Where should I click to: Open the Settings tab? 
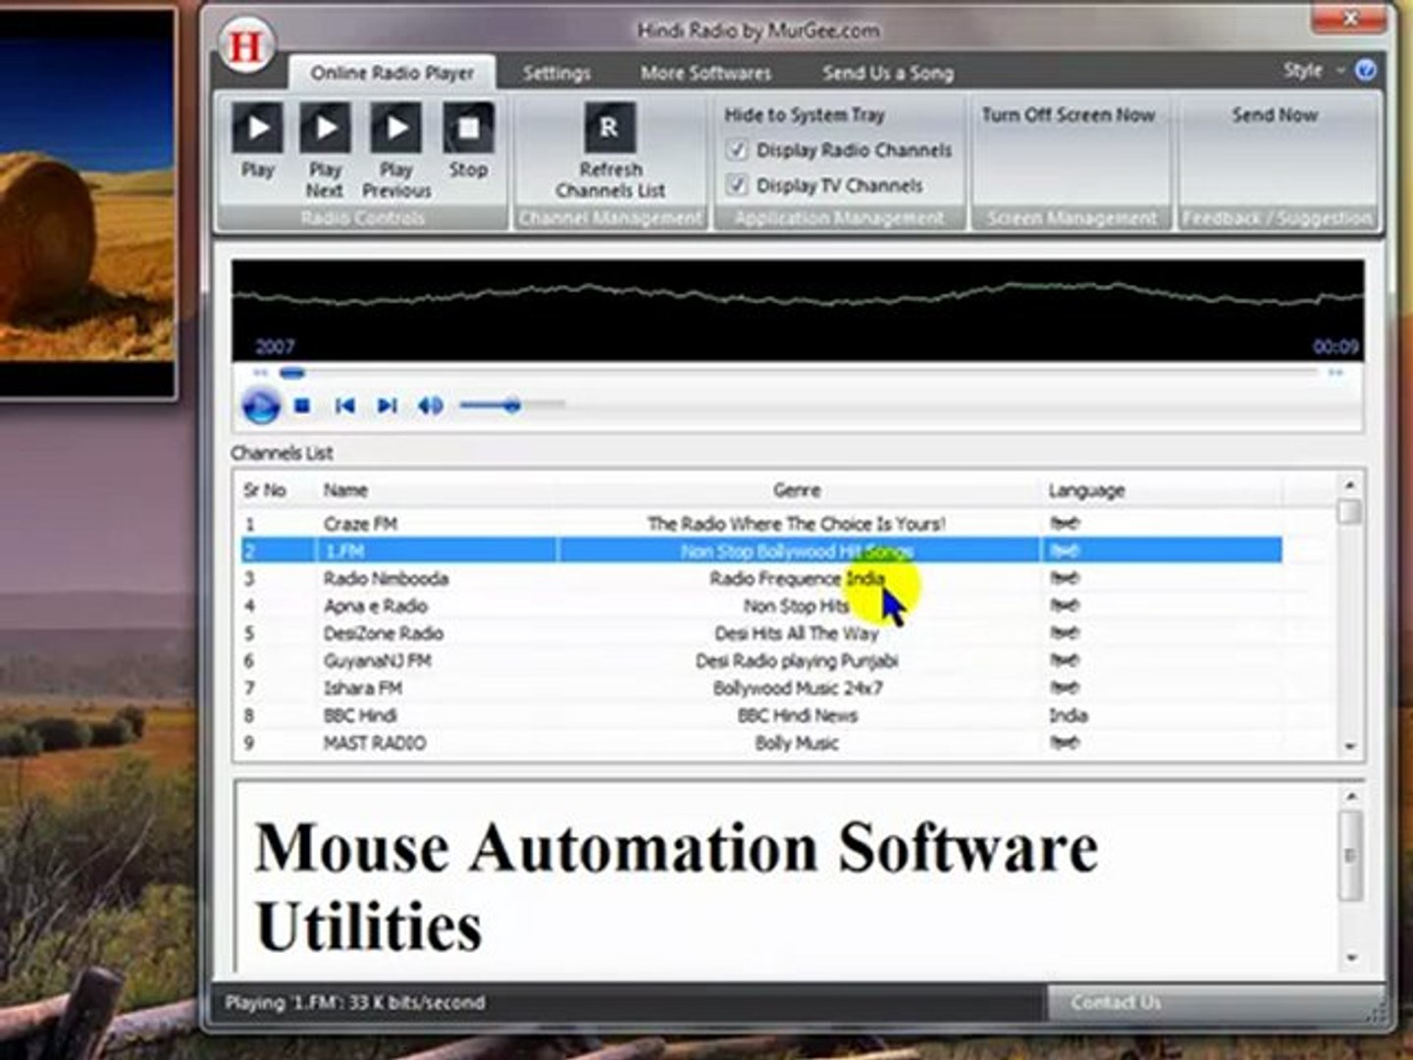pos(556,73)
